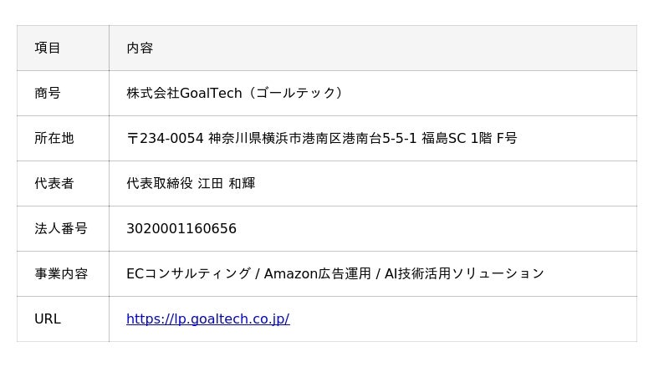
Task: Select the 法人番号 row label
Action: (61, 229)
